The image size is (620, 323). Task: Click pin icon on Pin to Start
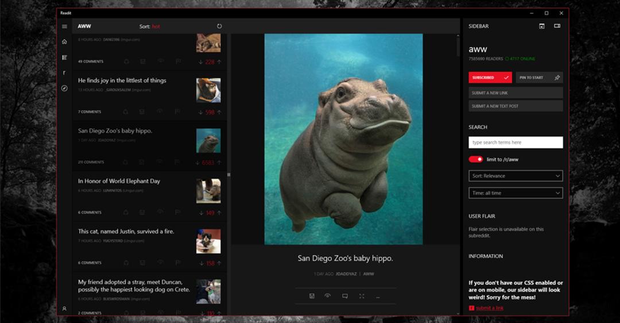pyautogui.click(x=557, y=78)
